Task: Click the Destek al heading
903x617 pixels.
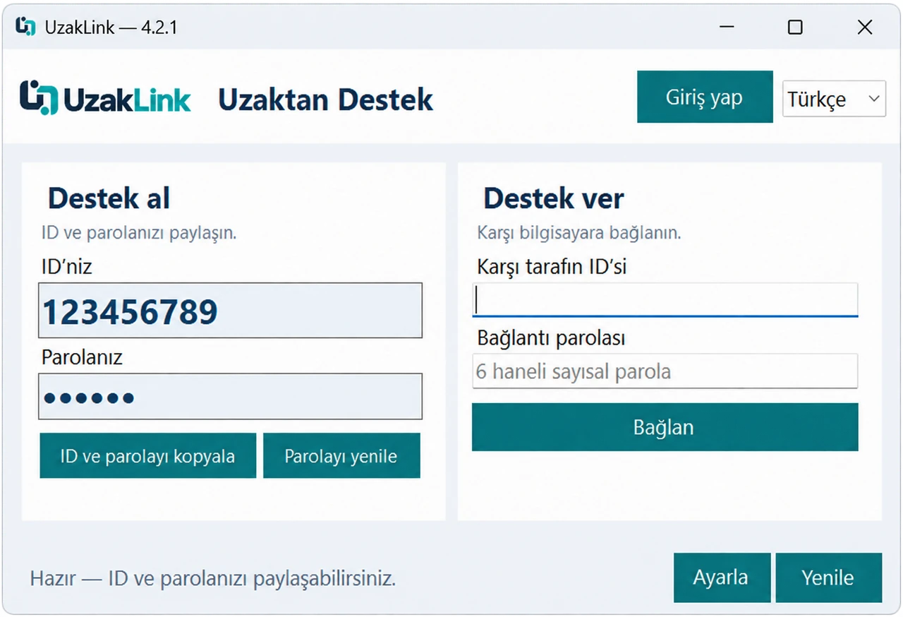Action: (x=109, y=199)
